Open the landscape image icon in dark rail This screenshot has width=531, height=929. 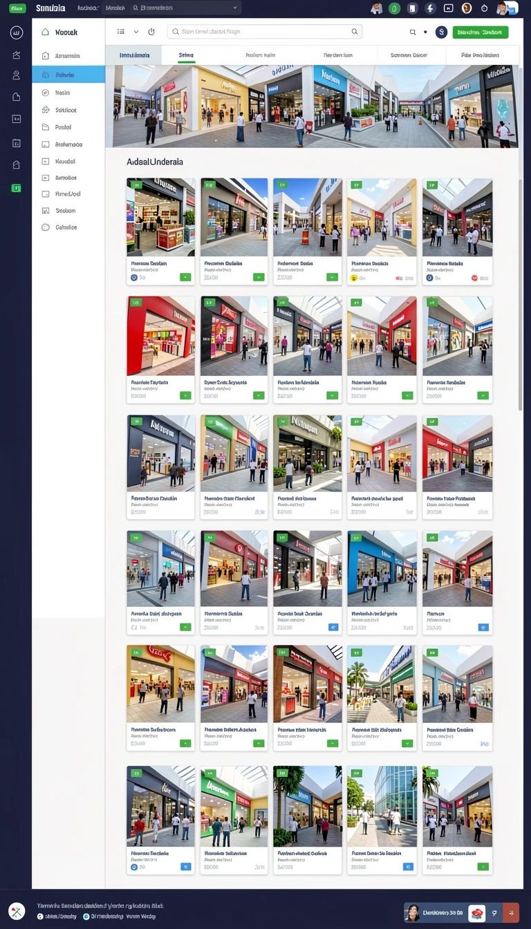pyautogui.click(x=17, y=55)
